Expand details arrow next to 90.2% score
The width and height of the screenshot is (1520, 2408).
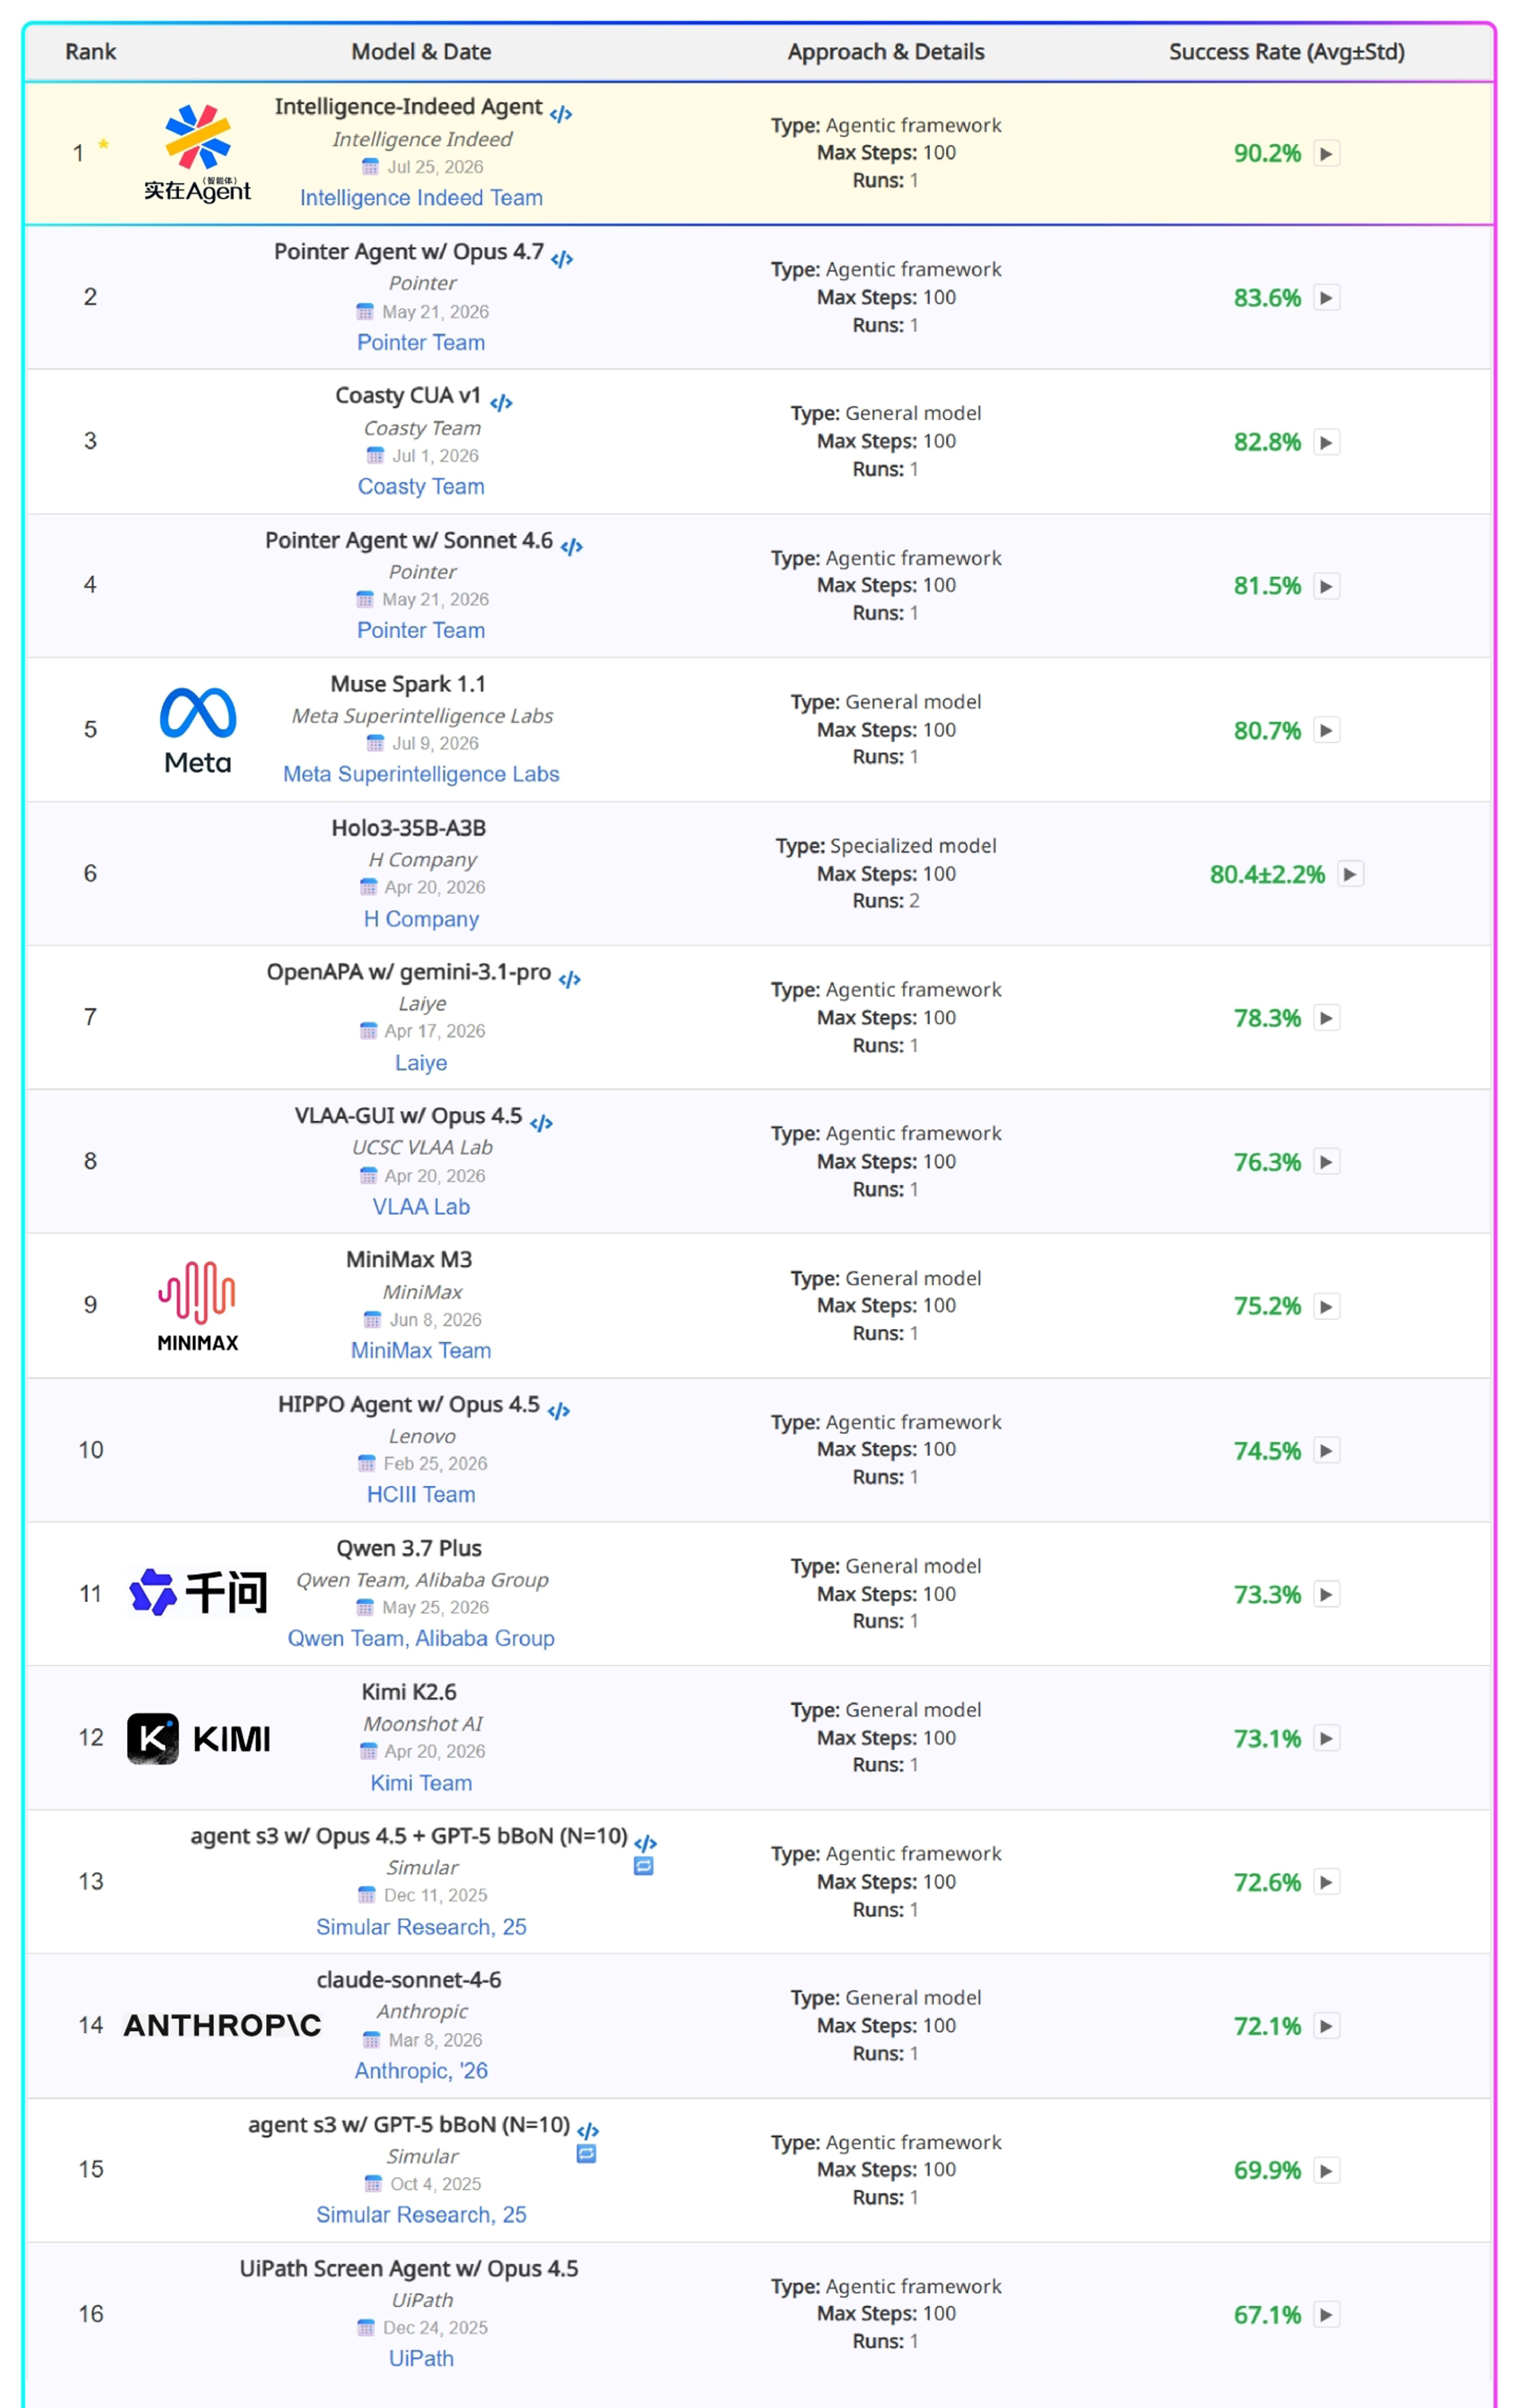tap(1326, 154)
